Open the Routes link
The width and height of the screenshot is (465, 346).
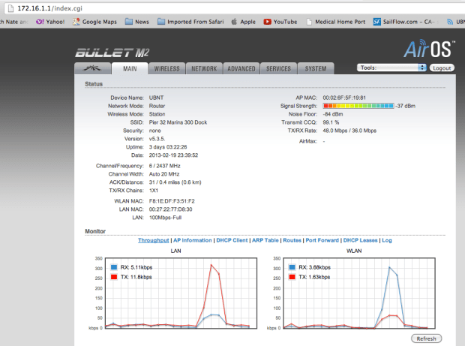click(292, 240)
